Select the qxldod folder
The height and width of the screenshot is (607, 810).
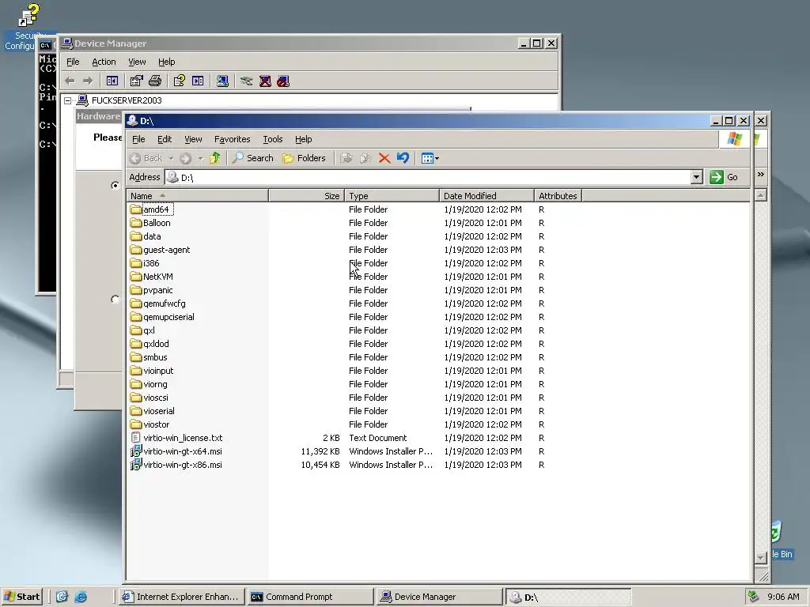tap(150, 344)
